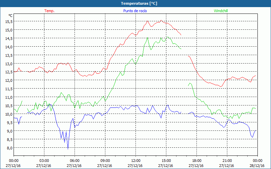
Task: Click the 09:00 time axis label
Action: click(x=105, y=161)
